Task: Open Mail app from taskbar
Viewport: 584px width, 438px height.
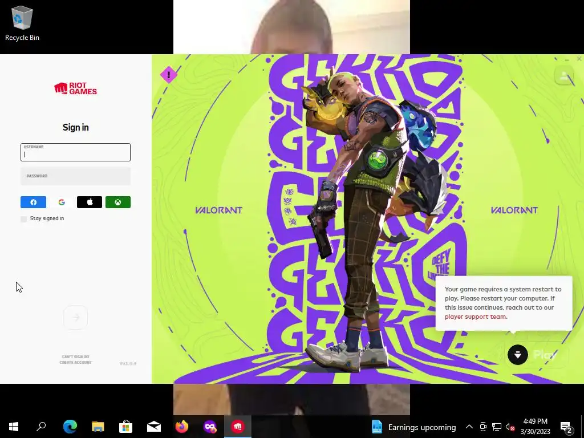Action: pos(154,427)
